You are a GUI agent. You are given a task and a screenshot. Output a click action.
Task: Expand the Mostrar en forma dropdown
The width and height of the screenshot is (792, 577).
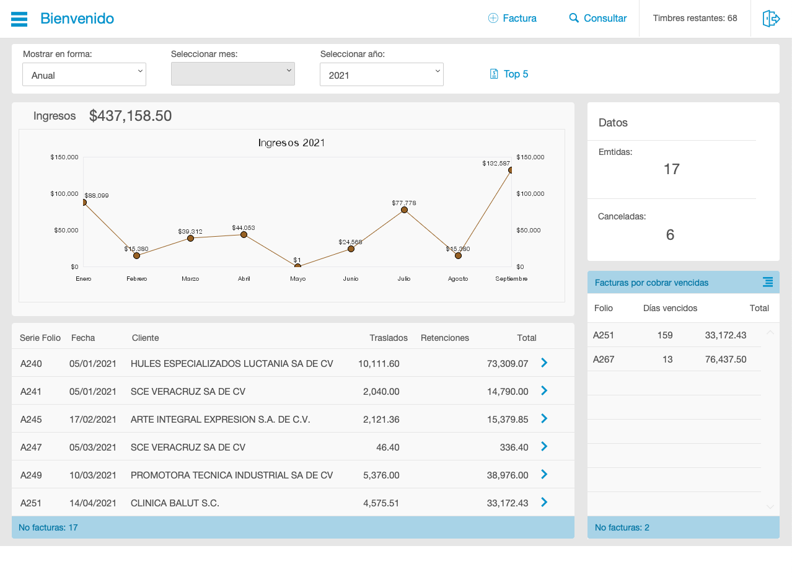click(84, 74)
